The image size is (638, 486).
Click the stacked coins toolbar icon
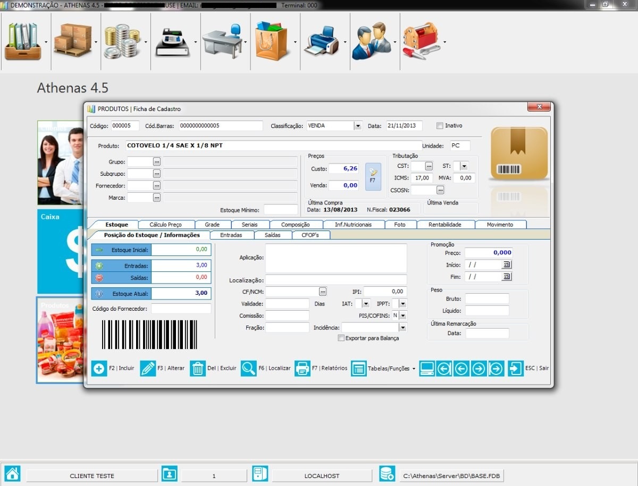point(122,41)
